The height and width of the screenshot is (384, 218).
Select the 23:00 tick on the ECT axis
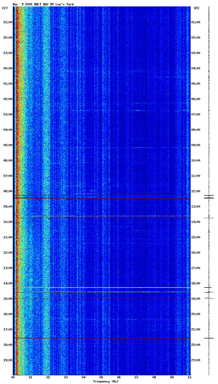point(8,53)
